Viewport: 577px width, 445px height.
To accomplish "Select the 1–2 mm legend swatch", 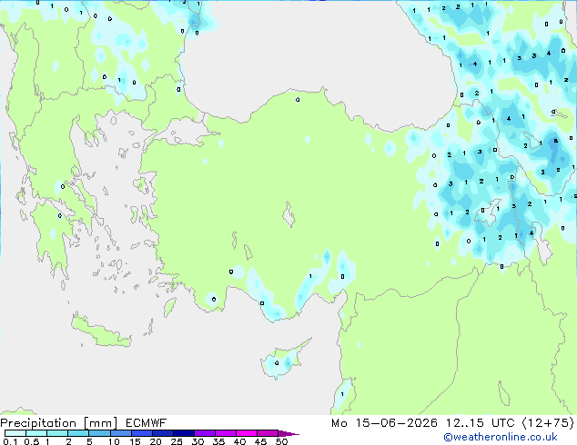I will pos(57,433).
